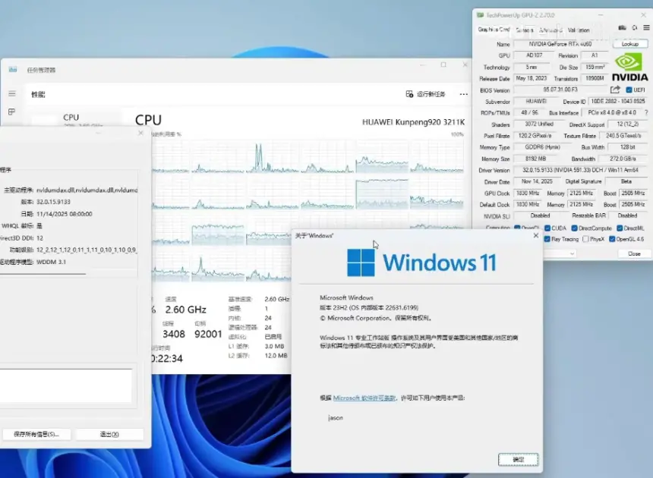
Task: Click the Close button in GPU-Z
Action: [x=634, y=253]
